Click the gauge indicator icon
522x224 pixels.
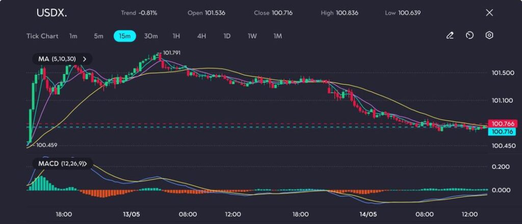(469, 36)
